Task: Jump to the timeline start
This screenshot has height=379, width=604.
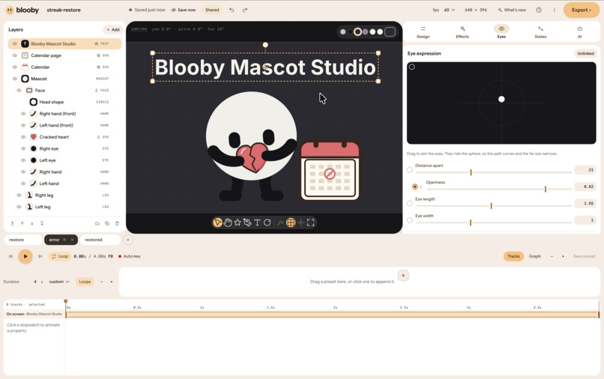Action: click(10, 256)
